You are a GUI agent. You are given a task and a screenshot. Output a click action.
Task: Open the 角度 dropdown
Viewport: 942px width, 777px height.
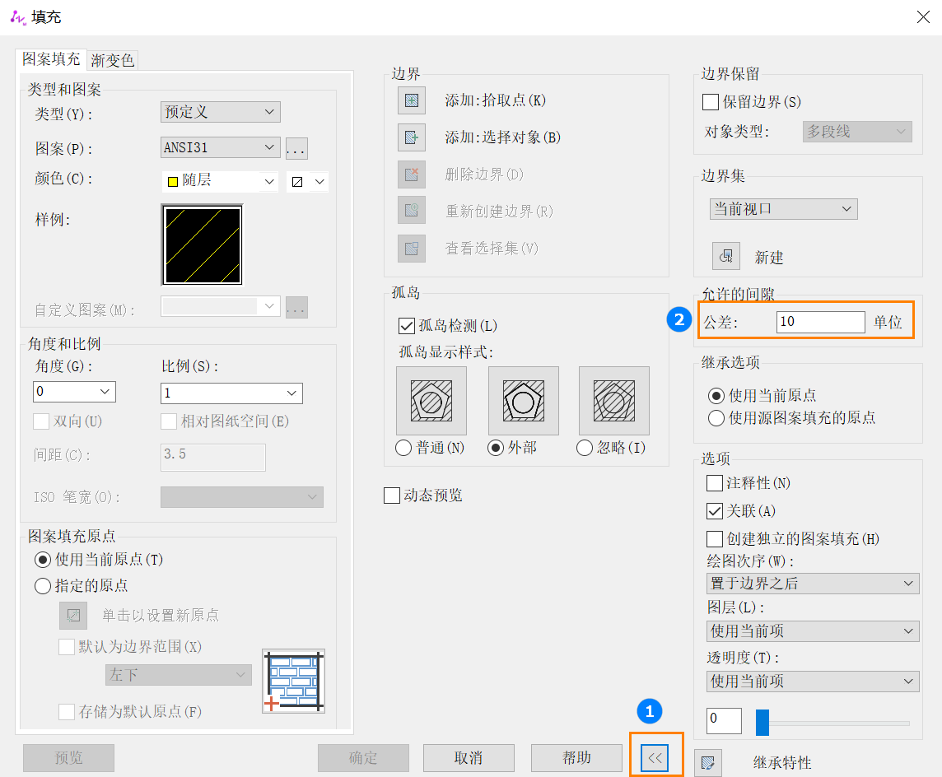(x=74, y=392)
